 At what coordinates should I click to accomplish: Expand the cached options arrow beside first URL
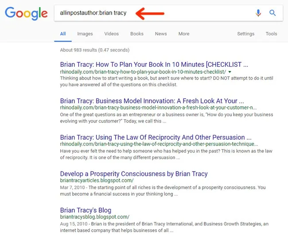click(230, 72)
